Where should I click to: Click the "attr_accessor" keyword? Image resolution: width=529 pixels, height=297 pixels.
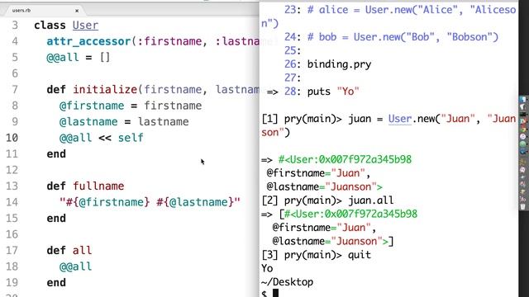[88, 41]
